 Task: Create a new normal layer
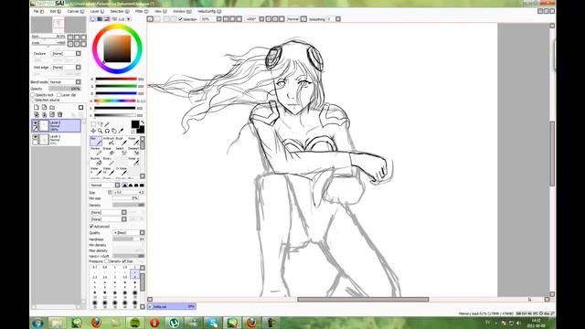37,108
